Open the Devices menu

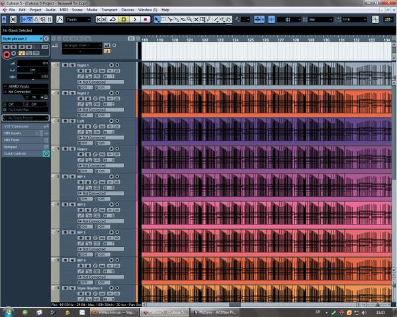[x=128, y=10]
